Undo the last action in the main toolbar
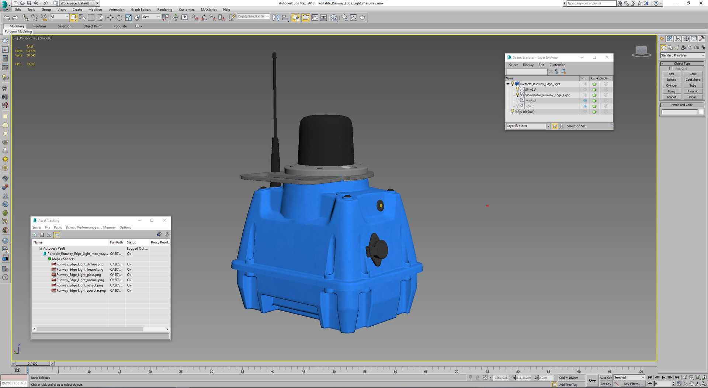 tap(7, 17)
